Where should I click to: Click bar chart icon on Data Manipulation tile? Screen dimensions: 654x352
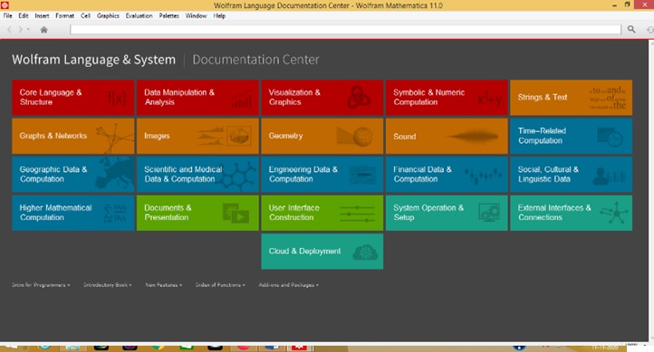242,100
